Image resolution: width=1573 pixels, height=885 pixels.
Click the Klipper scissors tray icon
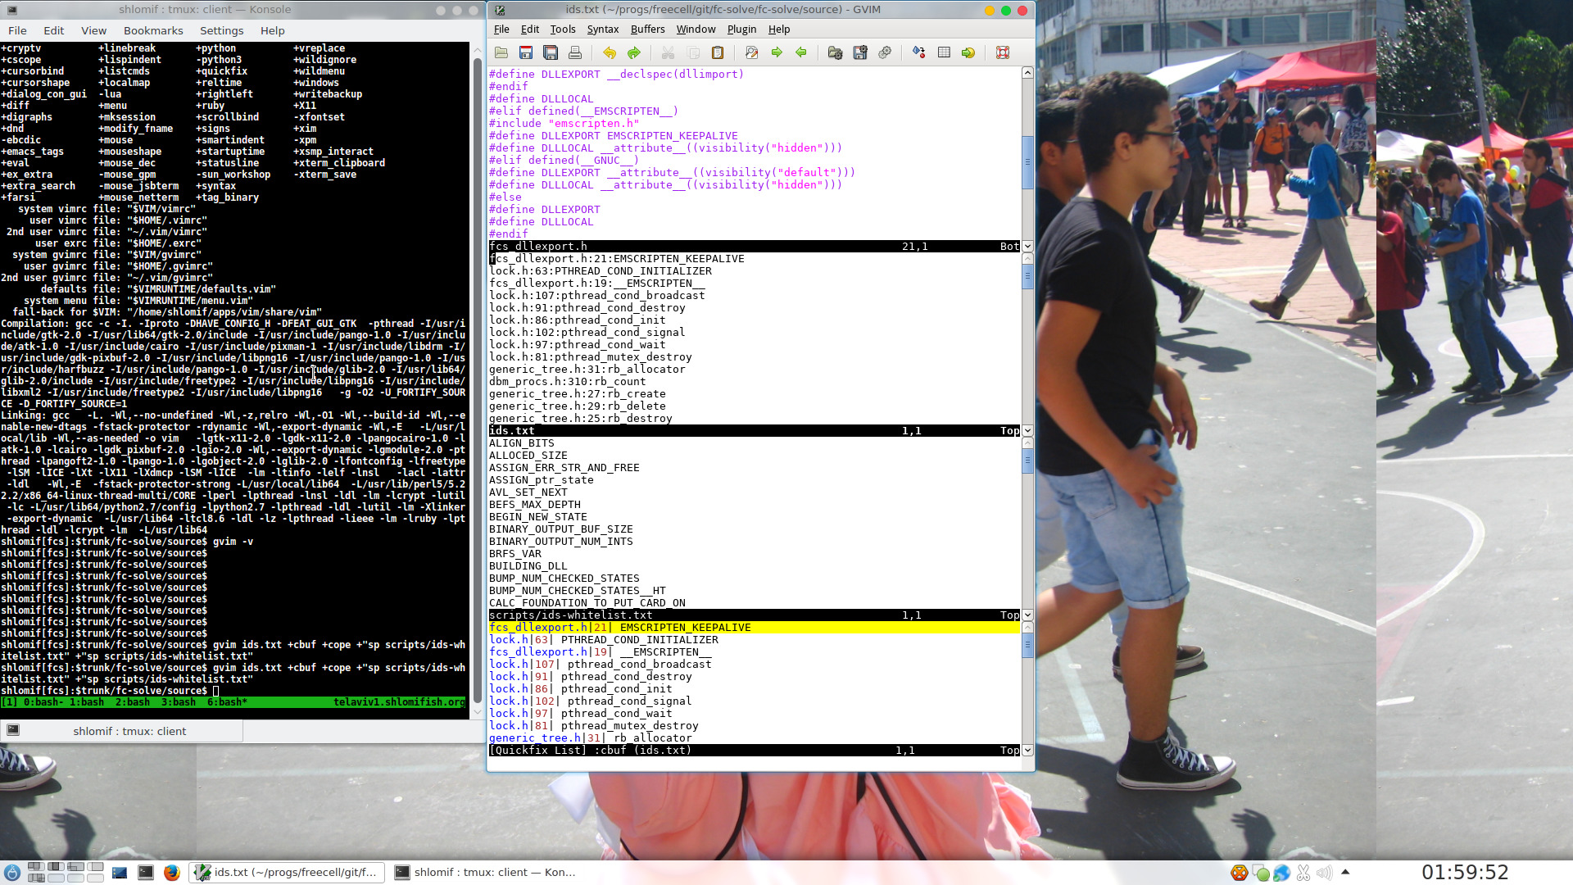(1303, 874)
